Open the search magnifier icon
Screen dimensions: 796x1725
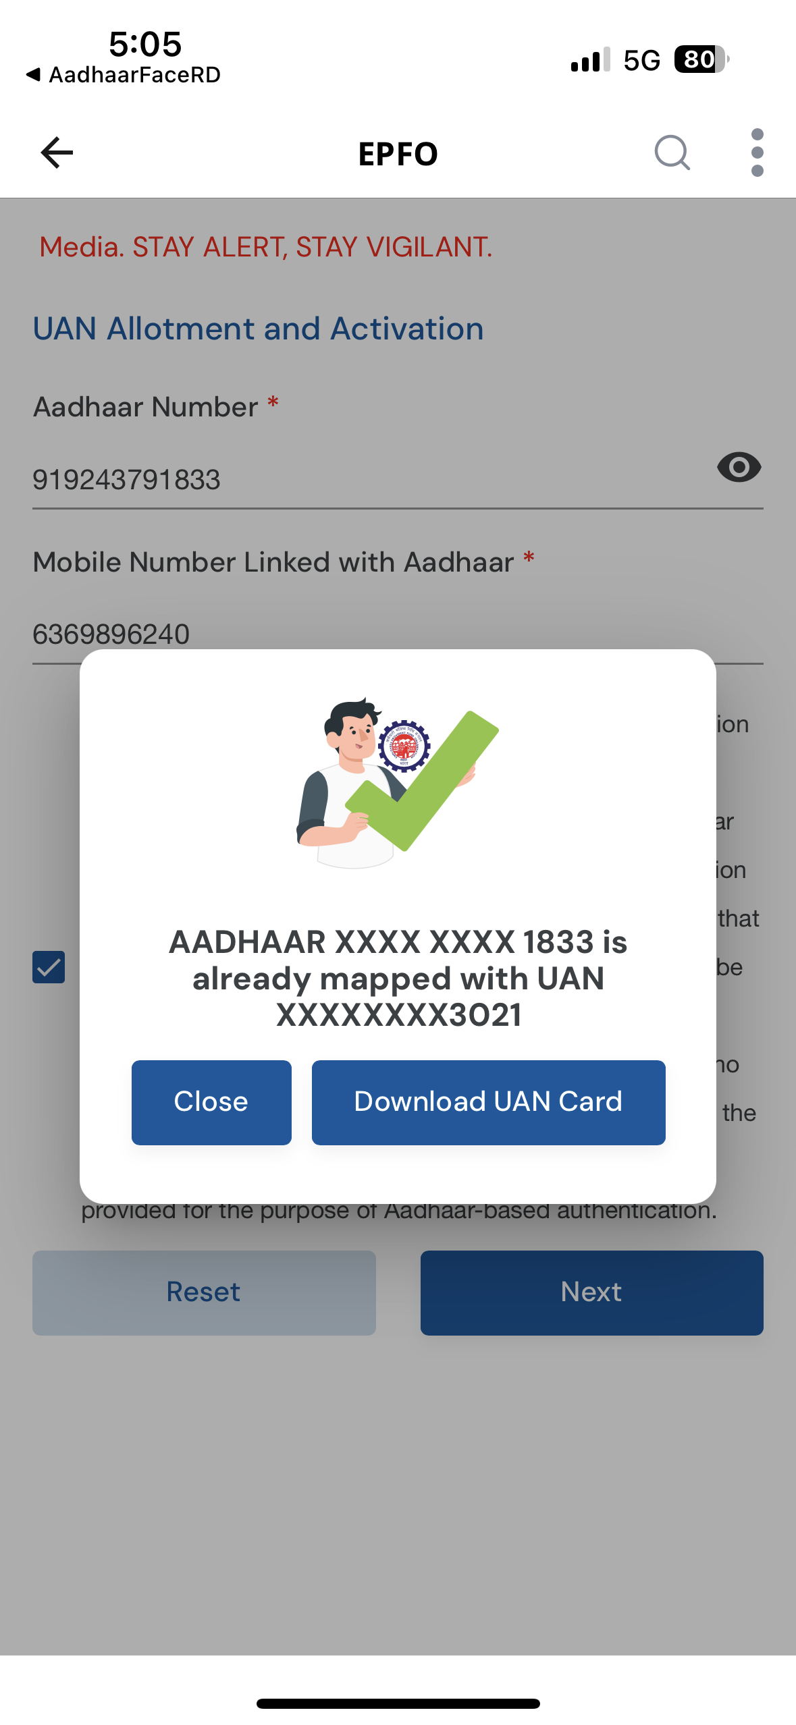coord(672,153)
